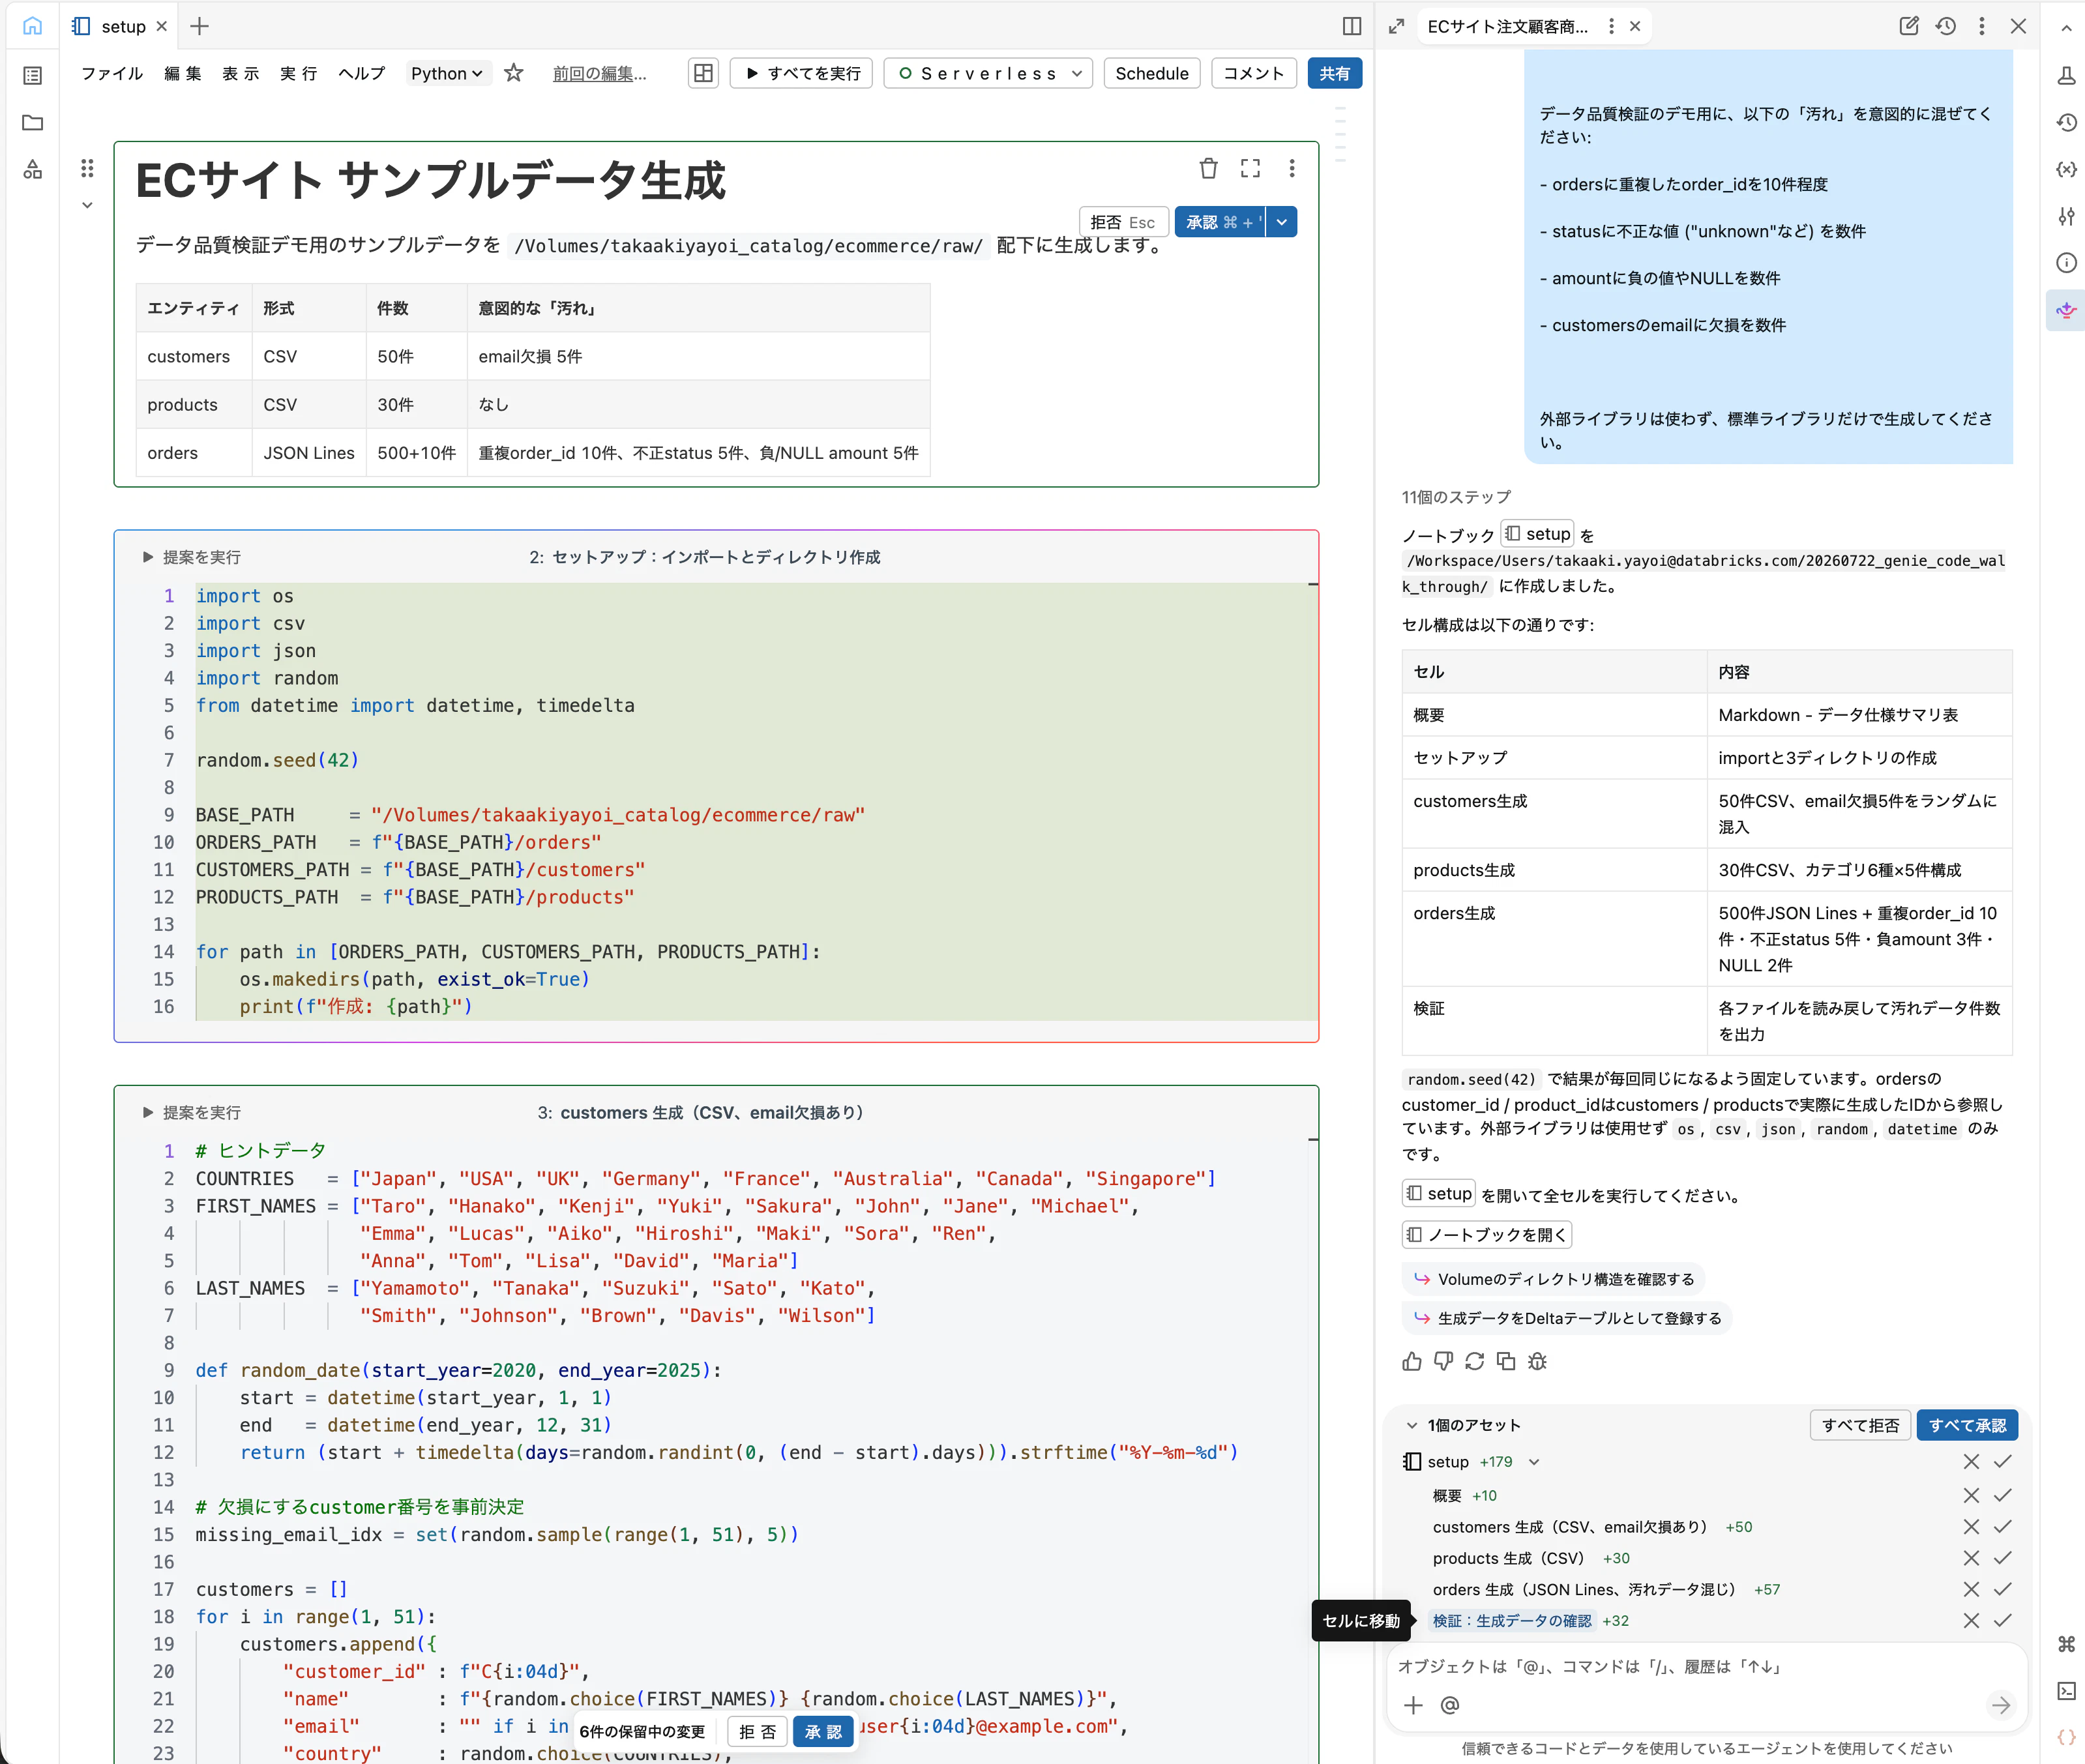Open the 表示 menu
This screenshot has width=2085, height=1764.
pos(241,73)
